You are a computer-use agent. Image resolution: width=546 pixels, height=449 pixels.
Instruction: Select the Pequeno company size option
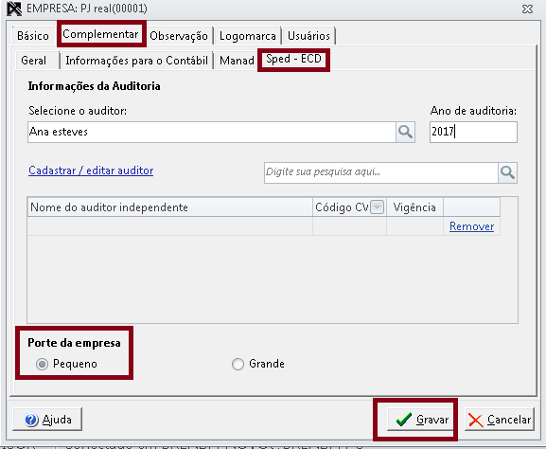(42, 365)
